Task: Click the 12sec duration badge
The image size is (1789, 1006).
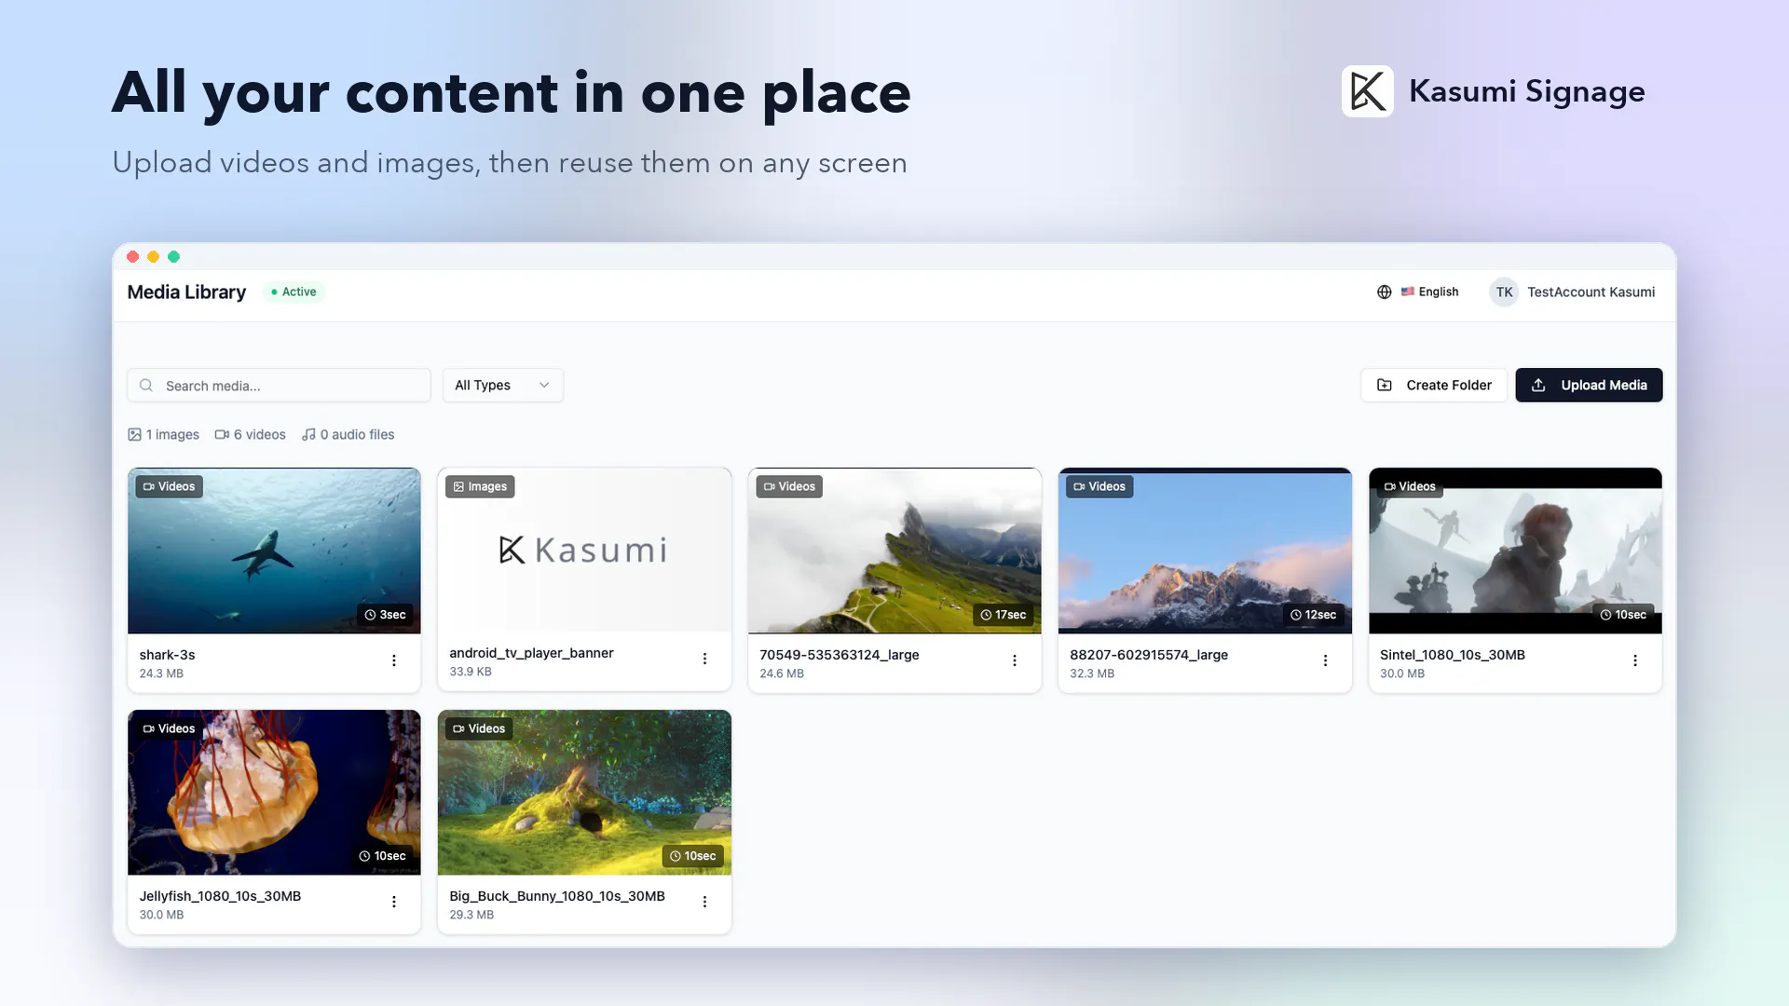Action: coord(1313,615)
